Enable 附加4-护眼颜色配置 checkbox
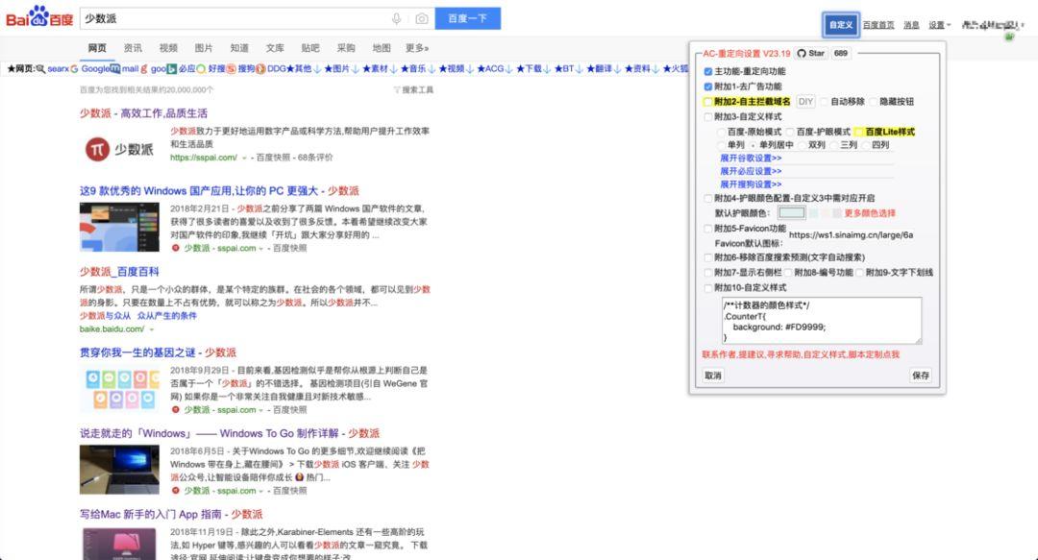This screenshot has height=560, width=1038. (707, 199)
